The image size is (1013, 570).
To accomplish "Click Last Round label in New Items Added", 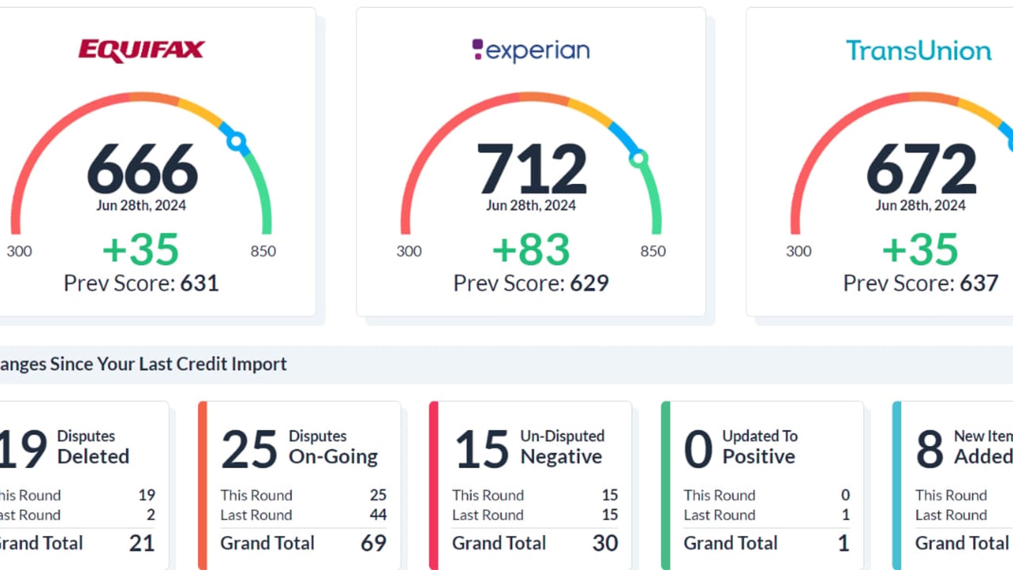I will (x=951, y=515).
